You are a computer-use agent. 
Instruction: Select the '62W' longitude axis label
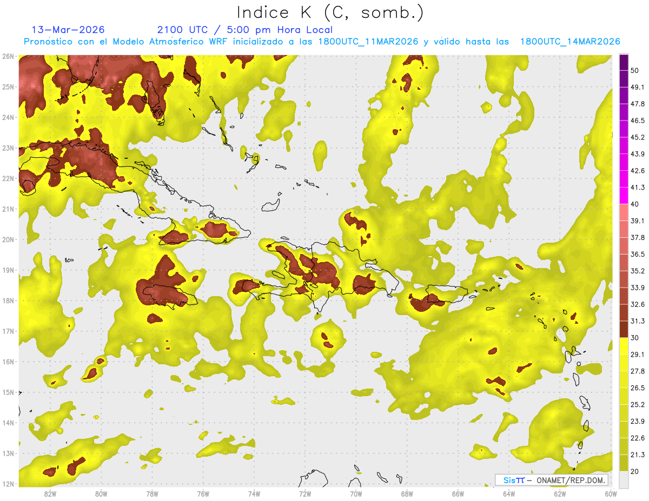click(x=560, y=493)
